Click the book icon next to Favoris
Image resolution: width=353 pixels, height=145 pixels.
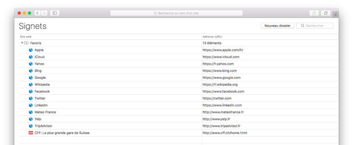(x=26, y=43)
